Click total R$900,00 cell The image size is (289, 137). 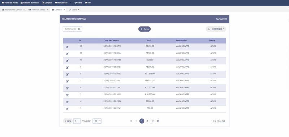[x=150, y=101]
